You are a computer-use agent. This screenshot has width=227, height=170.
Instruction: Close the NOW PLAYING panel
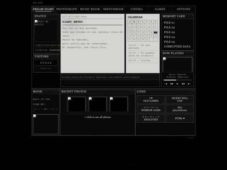point(192,53)
